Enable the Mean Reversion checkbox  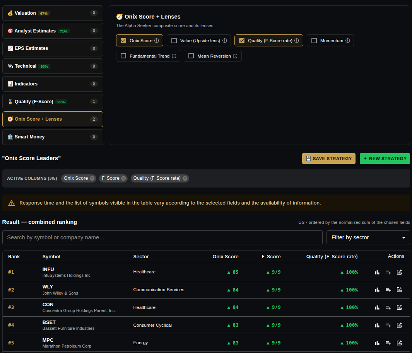(191, 56)
